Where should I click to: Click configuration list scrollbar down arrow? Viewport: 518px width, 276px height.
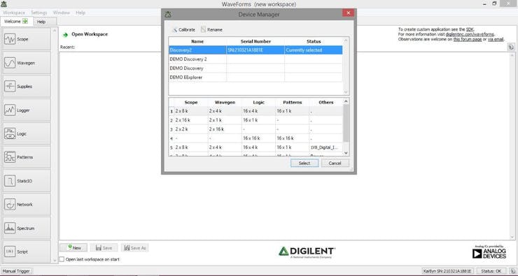346,153
